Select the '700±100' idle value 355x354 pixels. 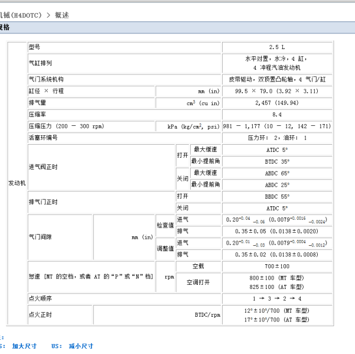pyautogui.click(x=277, y=267)
